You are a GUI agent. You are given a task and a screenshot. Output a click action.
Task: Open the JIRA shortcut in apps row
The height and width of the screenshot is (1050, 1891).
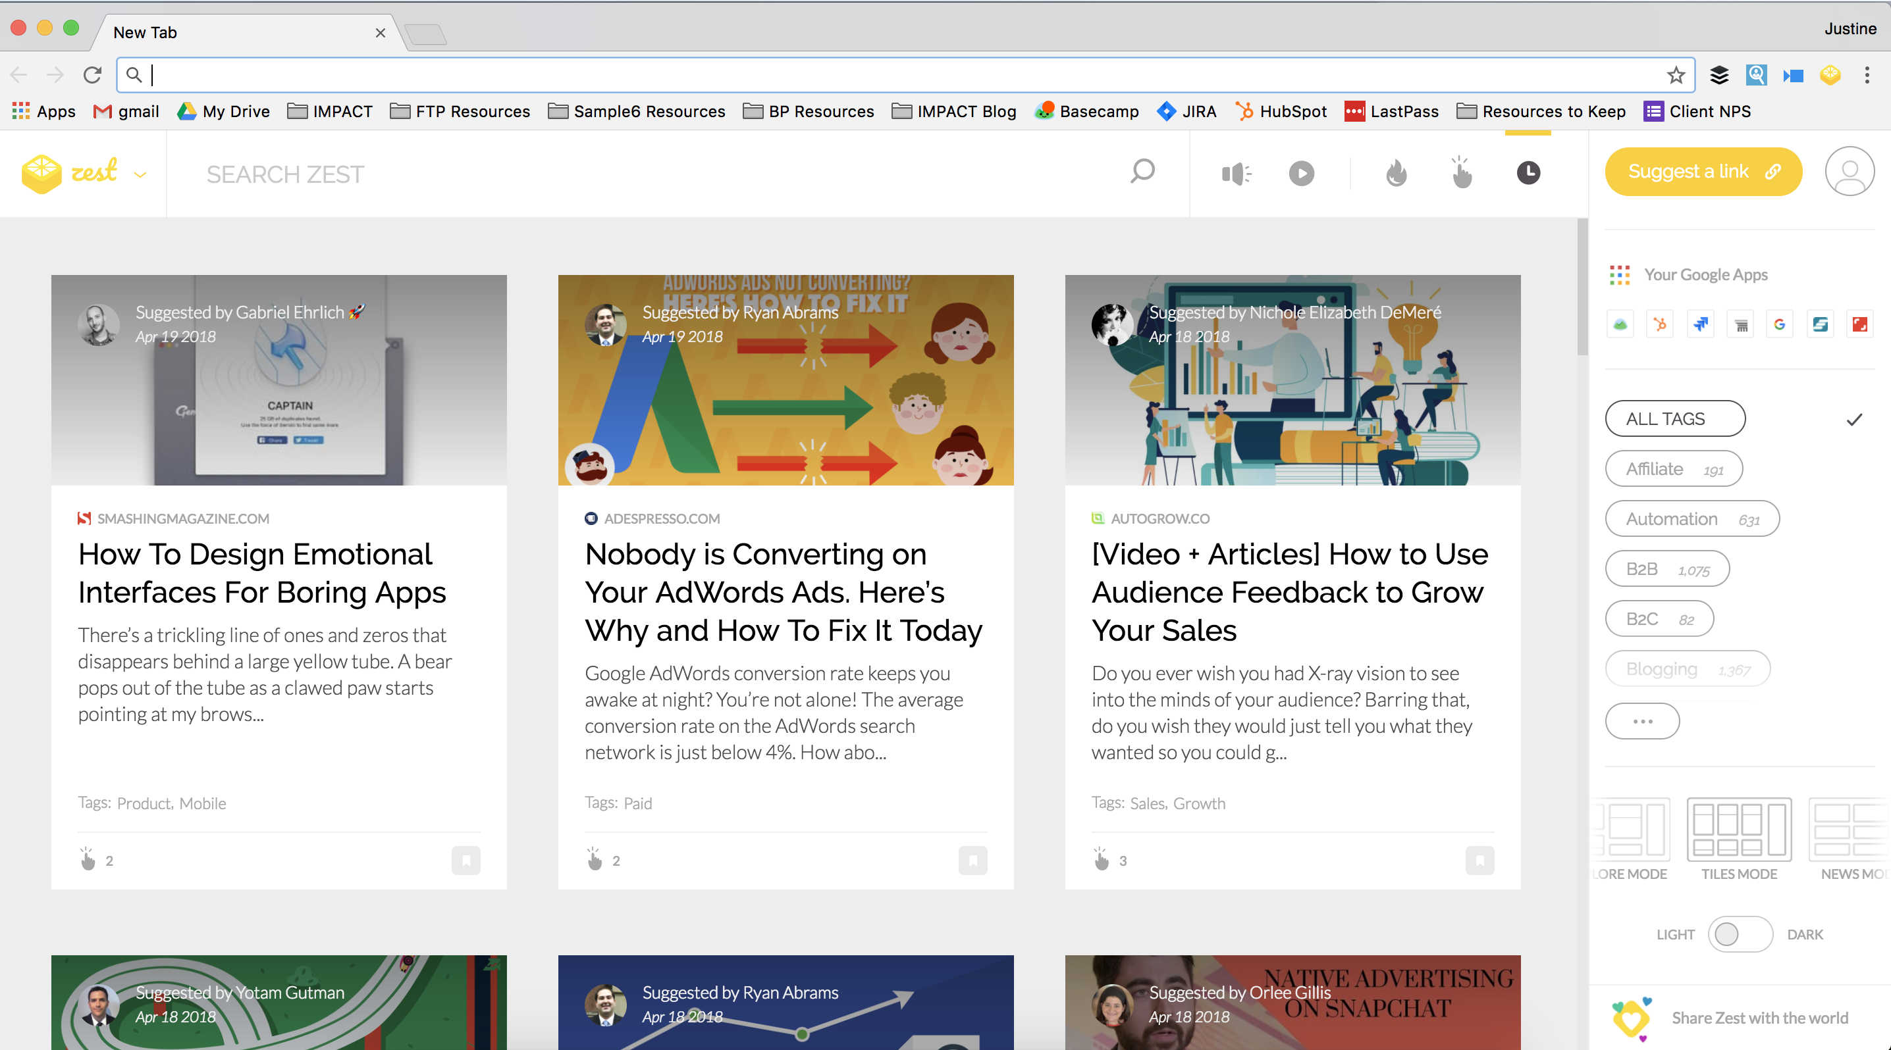[1700, 324]
